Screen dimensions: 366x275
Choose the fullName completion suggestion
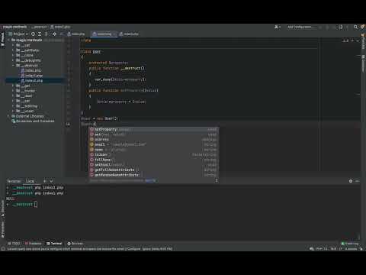coord(154,160)
